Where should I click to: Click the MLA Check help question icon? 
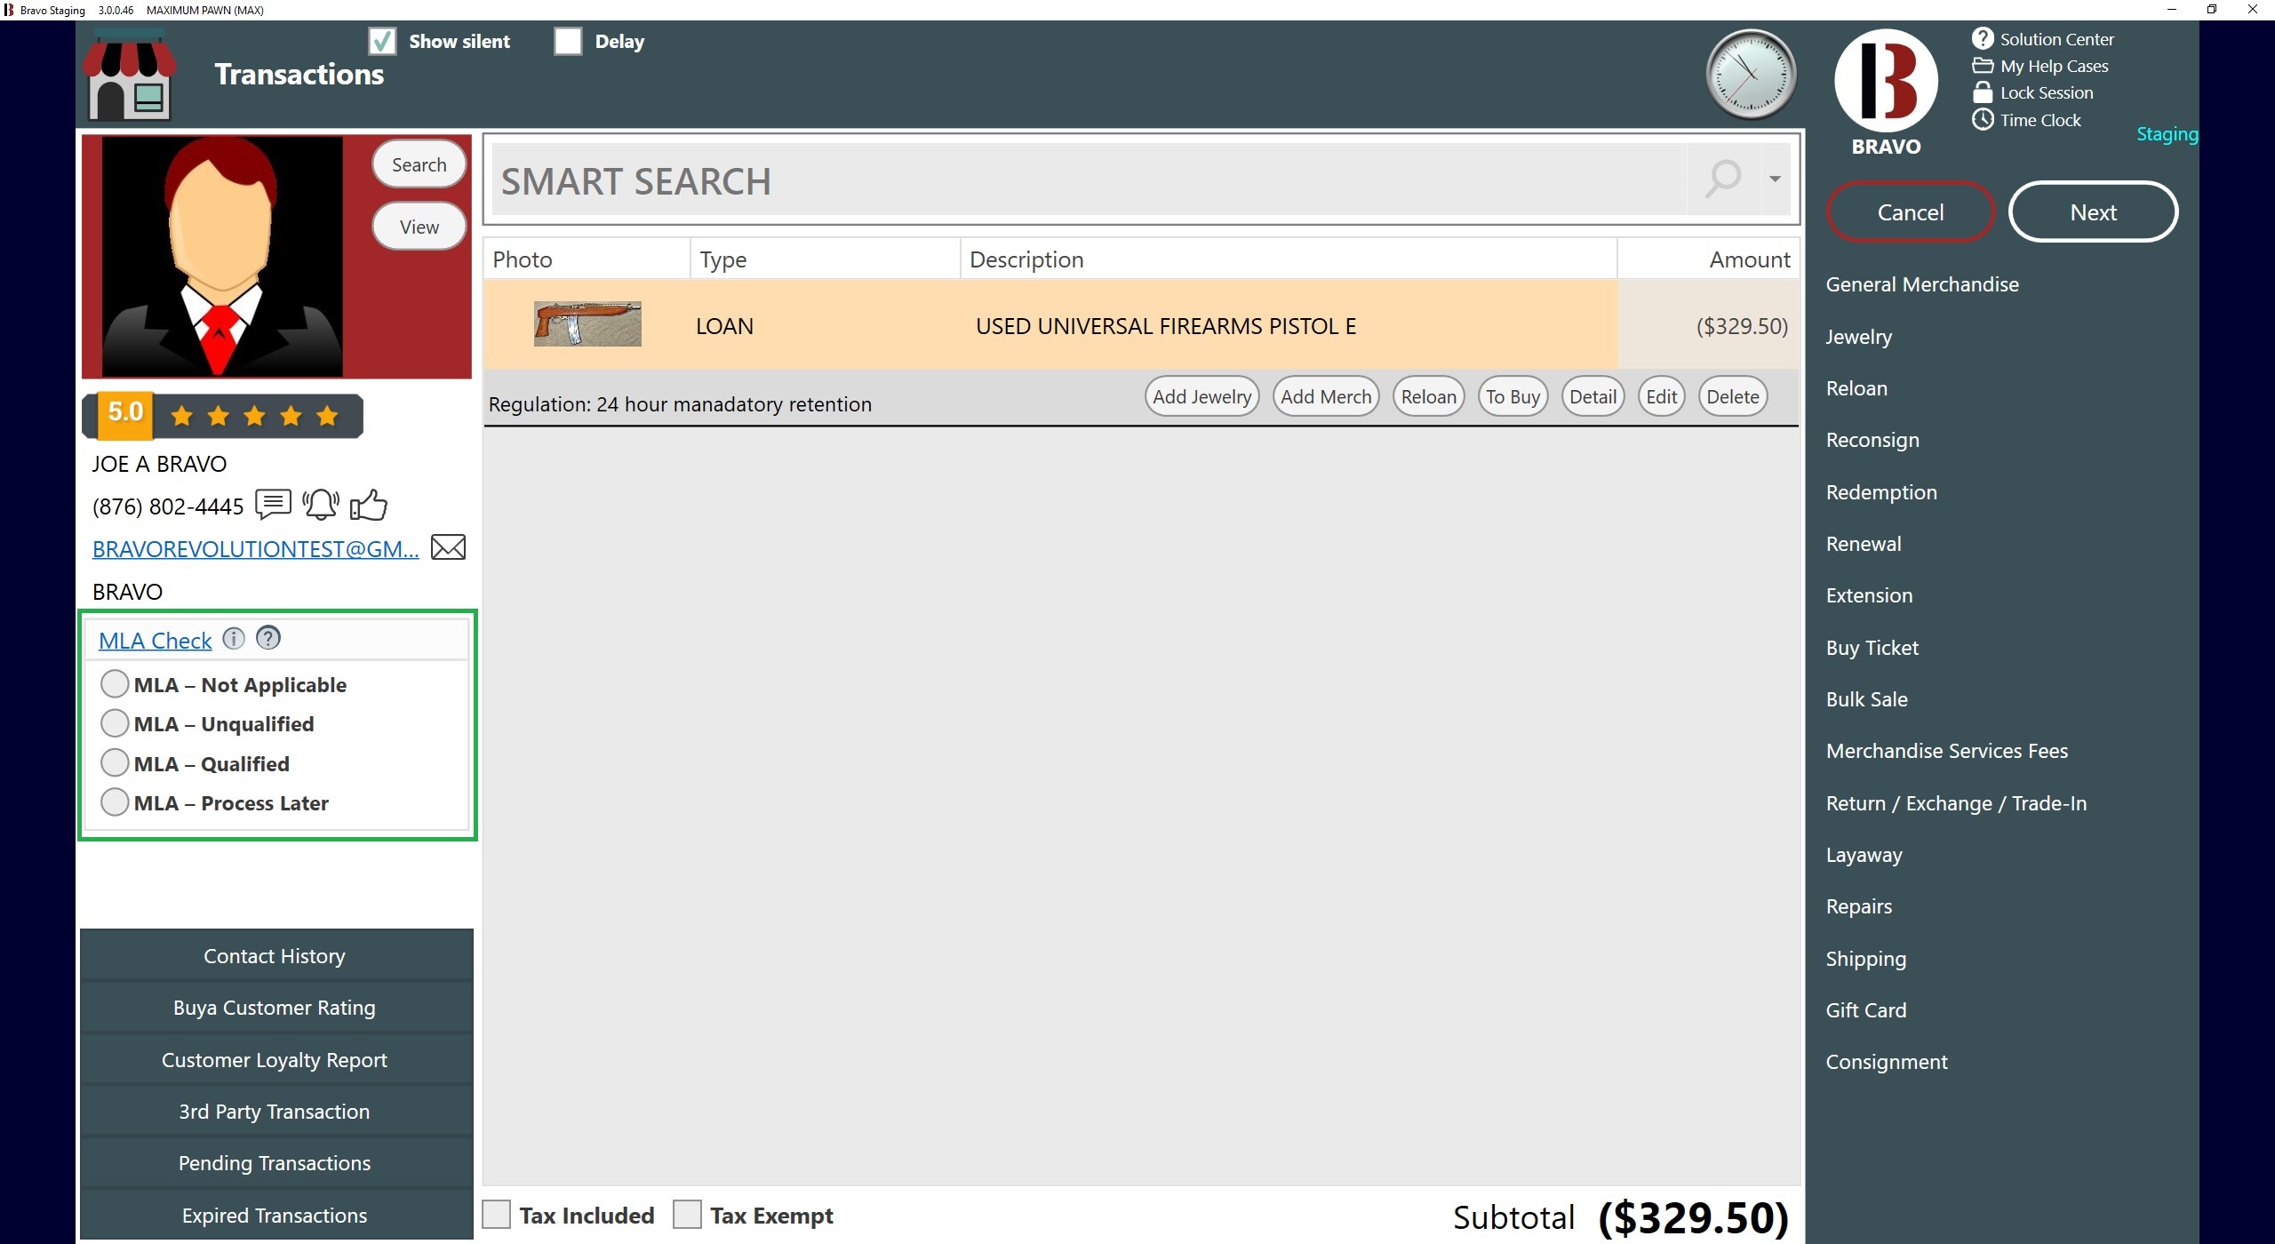(267, 638)
